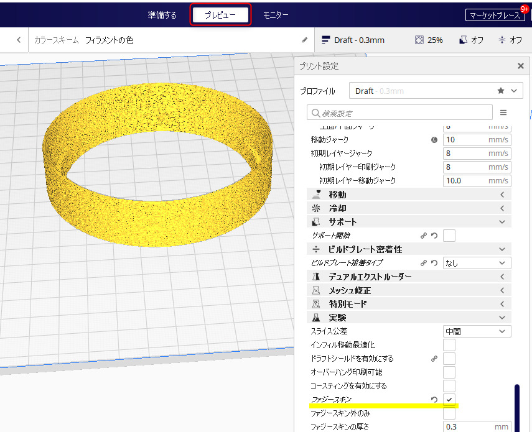Viewport: 532px width, 432px height.
Task: Click the revert arrow beside ビルドプレート接着タイプ
Action: [x=434, y=263]
